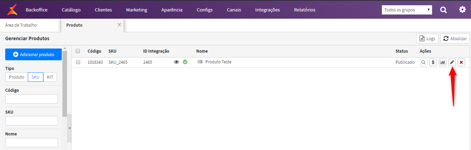Open the Canais menu

[234, 10]
